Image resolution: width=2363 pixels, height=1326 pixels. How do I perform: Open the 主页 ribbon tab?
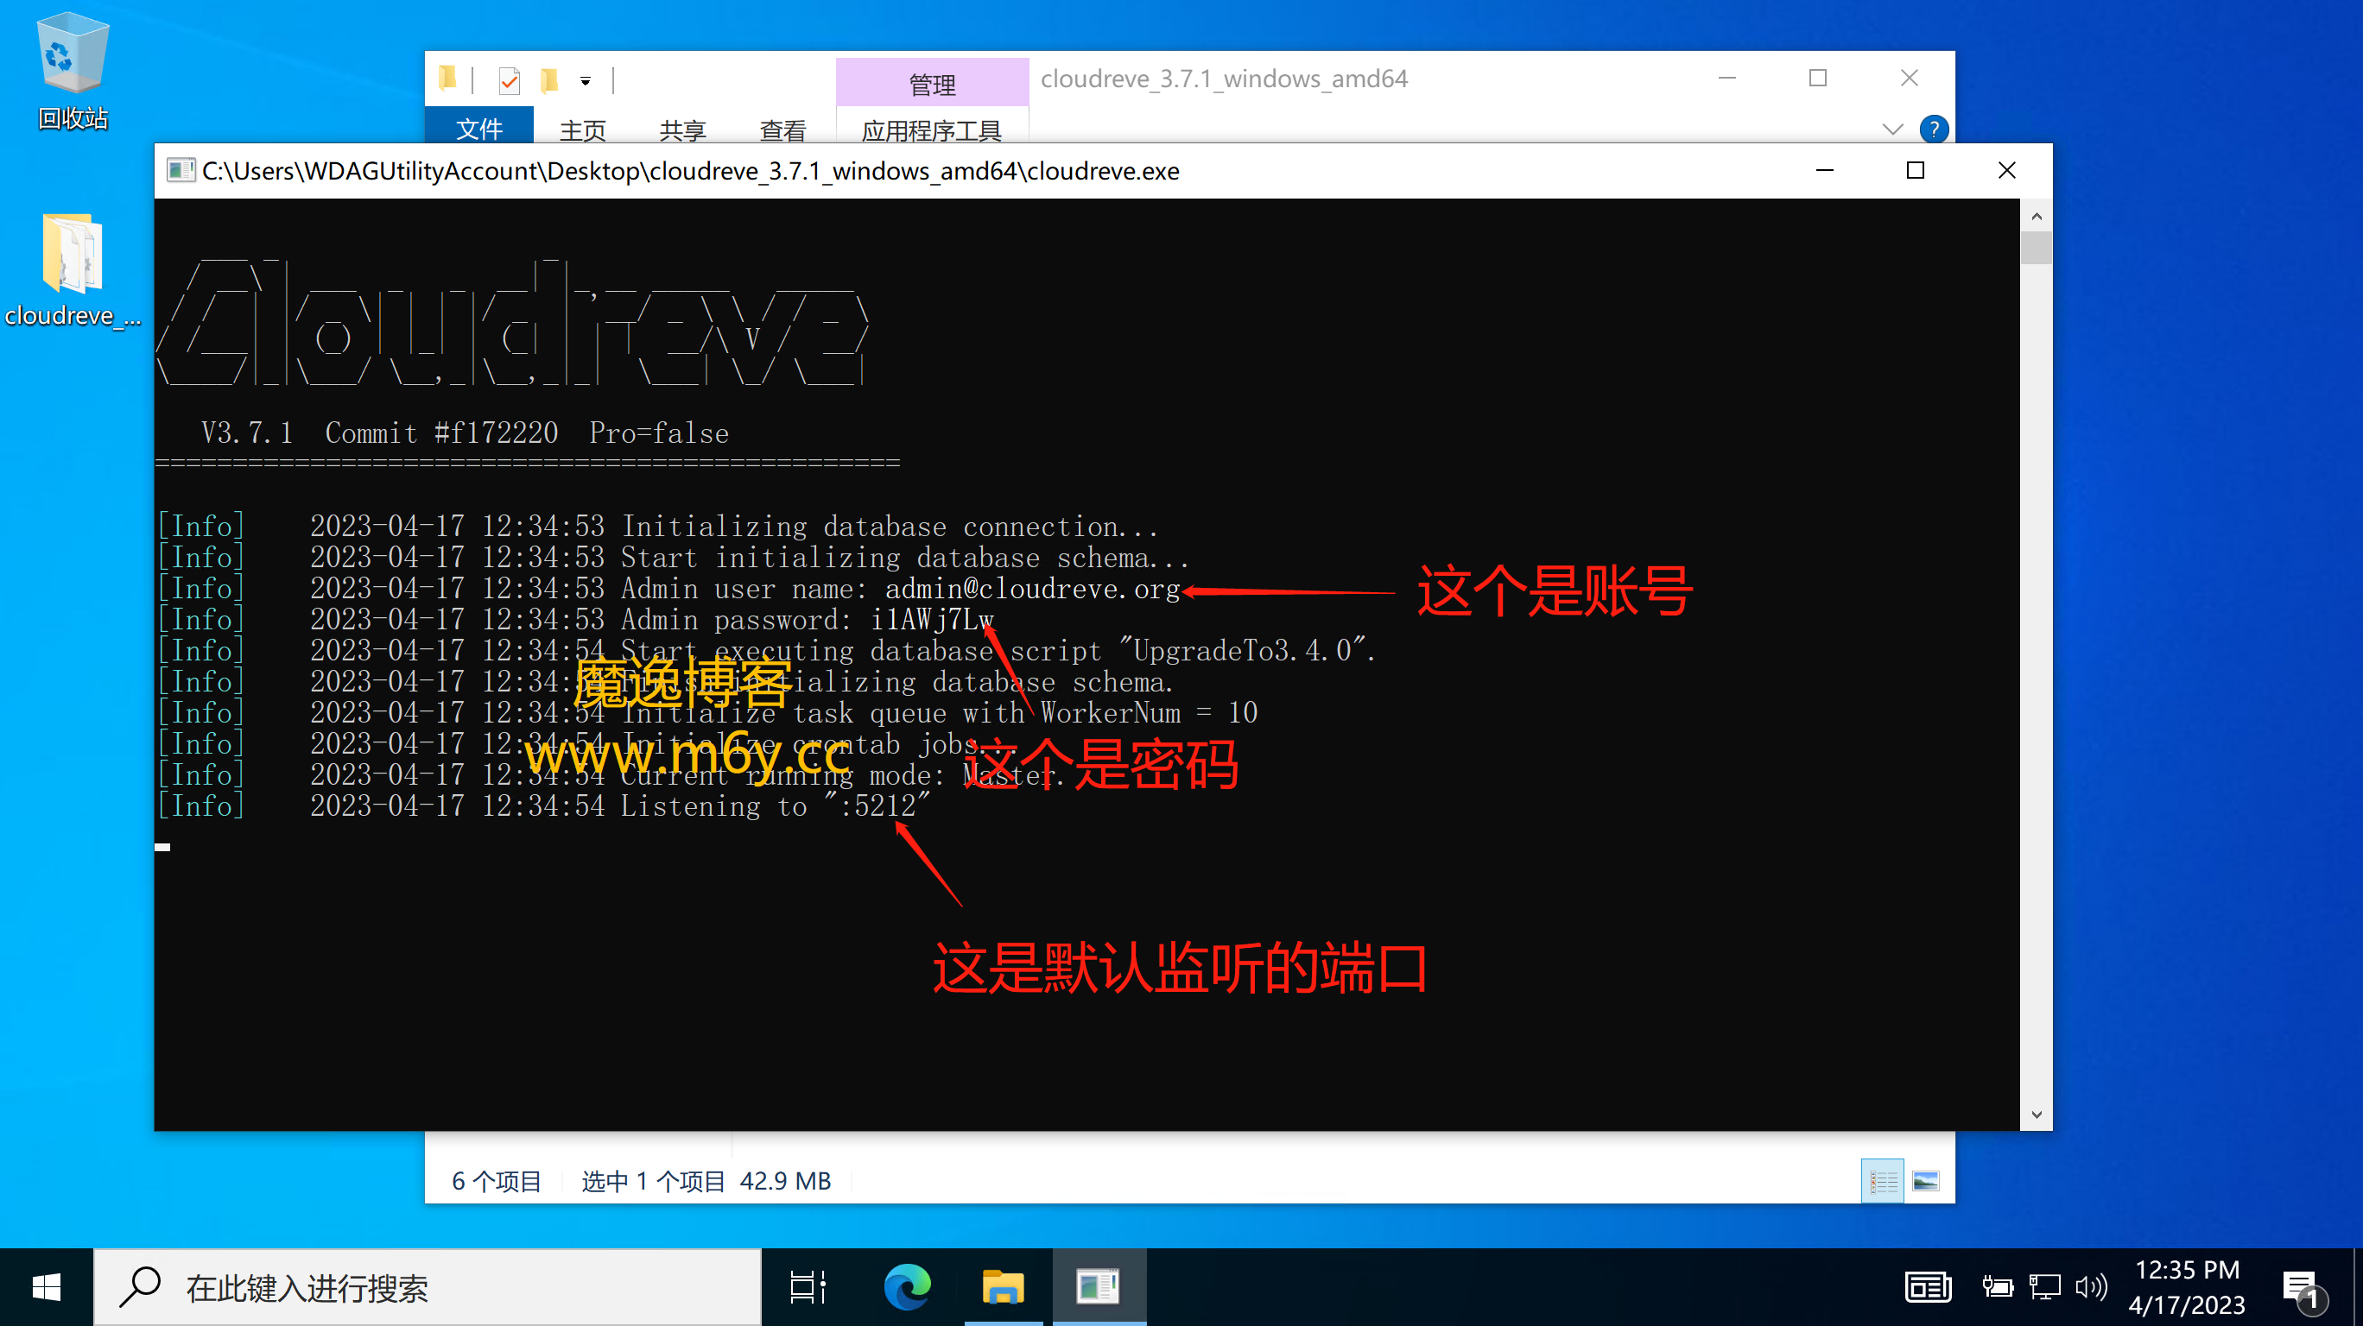(x=582, y=130)
